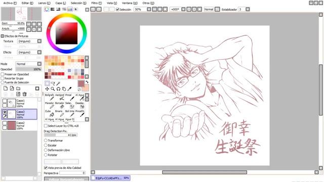Choose the Binario pen tool
Image resolution: width=324 pixels, height=182 pixels.
[x=60, y=113]
